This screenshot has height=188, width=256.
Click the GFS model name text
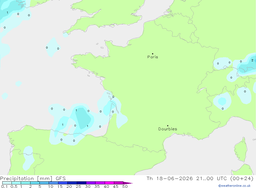(61, 179)
